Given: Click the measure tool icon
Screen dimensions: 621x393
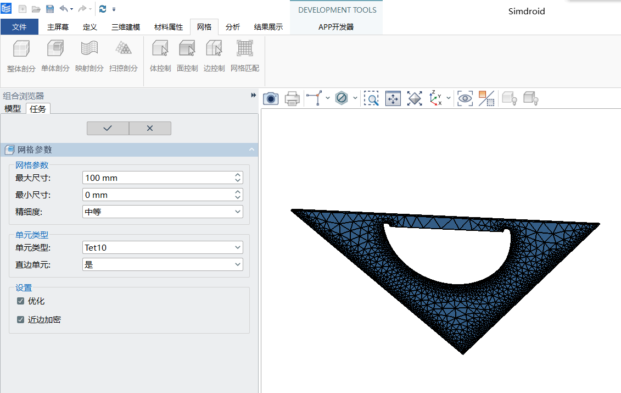Looking at the screenshot, I should 315,98.
